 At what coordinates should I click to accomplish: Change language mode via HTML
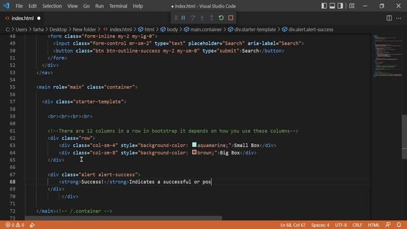tap(373, 225)
